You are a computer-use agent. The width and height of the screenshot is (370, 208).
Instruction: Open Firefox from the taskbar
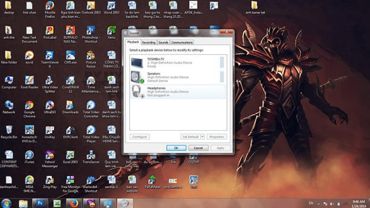pos(74,203)
